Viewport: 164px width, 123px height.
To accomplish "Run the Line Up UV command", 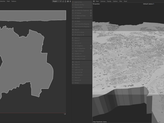I will [82, 43].
